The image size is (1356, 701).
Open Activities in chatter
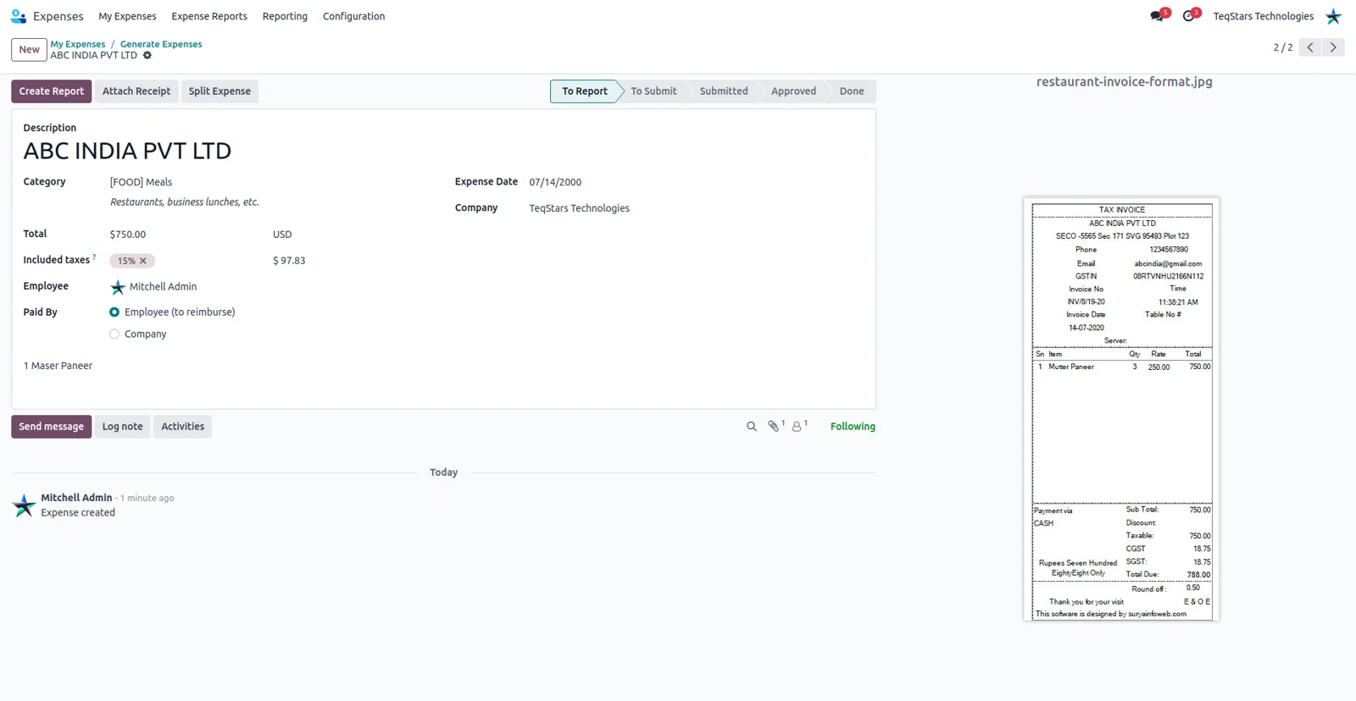click(x=183, y=427)
